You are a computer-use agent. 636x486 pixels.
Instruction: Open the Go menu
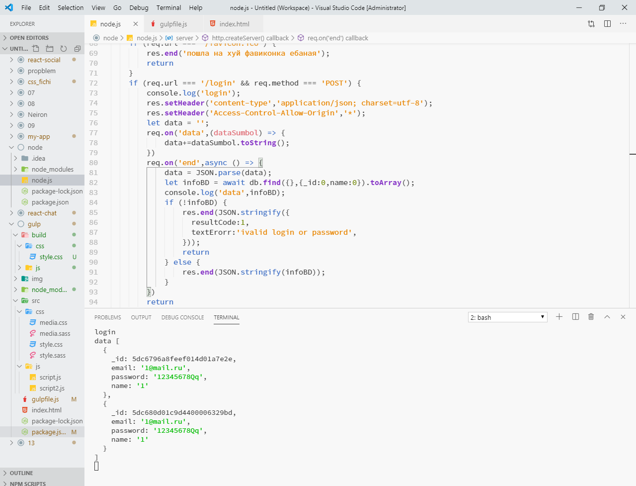click(117, 7)
